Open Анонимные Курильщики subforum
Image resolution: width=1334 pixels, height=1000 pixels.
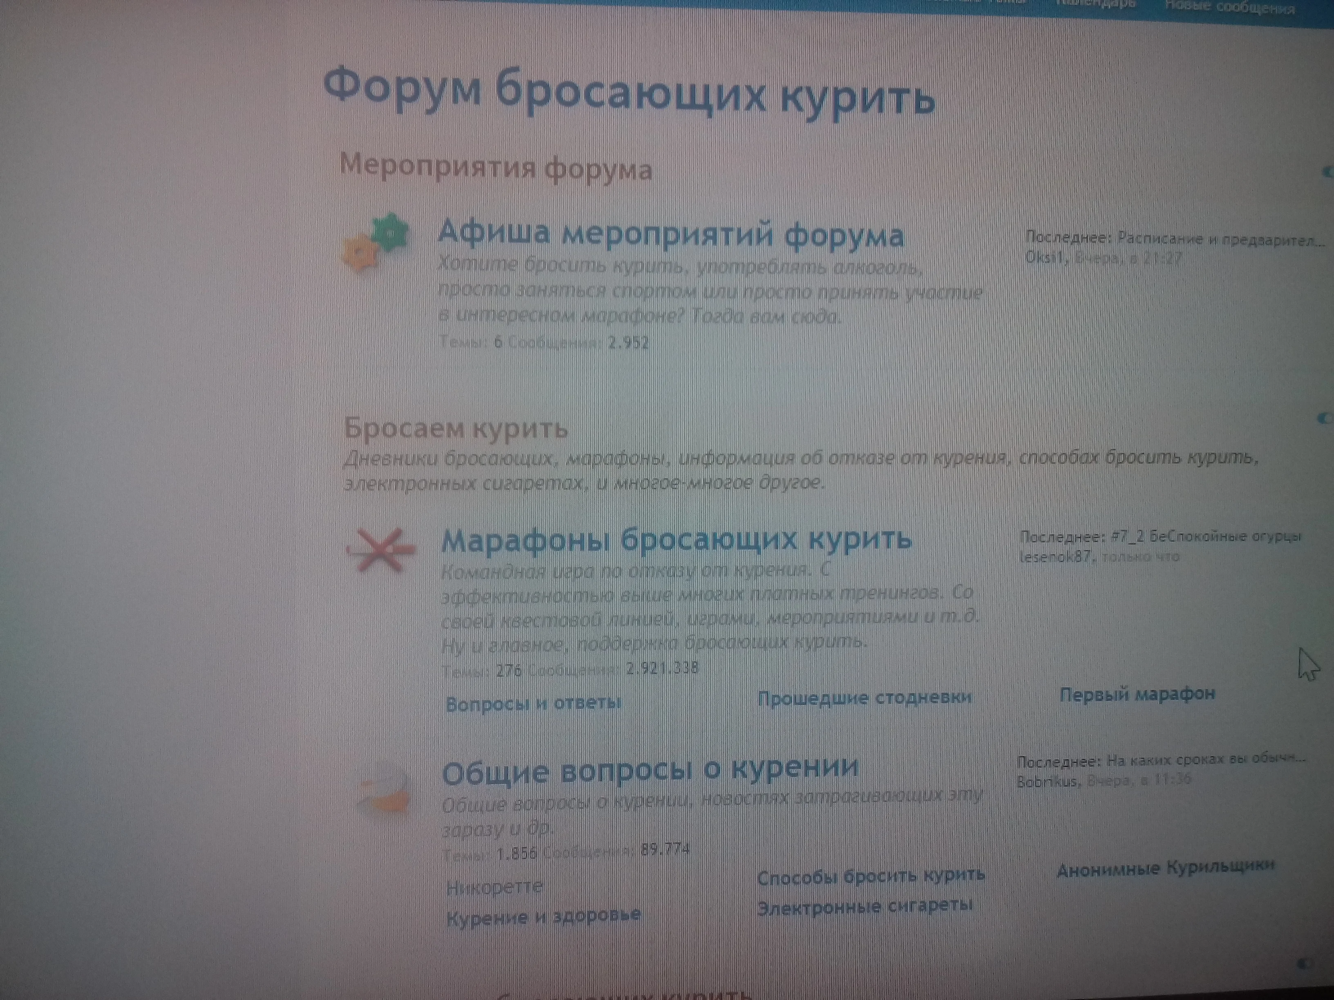pos(1165,868)
